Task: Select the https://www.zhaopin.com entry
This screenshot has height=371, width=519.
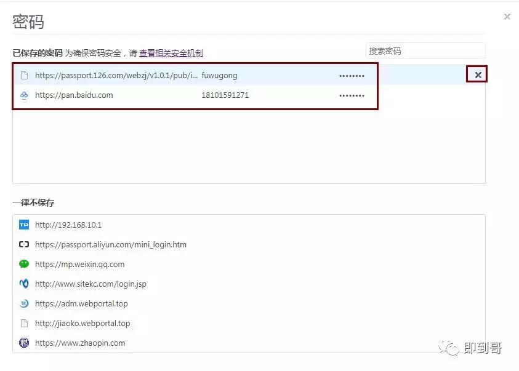Action: (80, 343)
